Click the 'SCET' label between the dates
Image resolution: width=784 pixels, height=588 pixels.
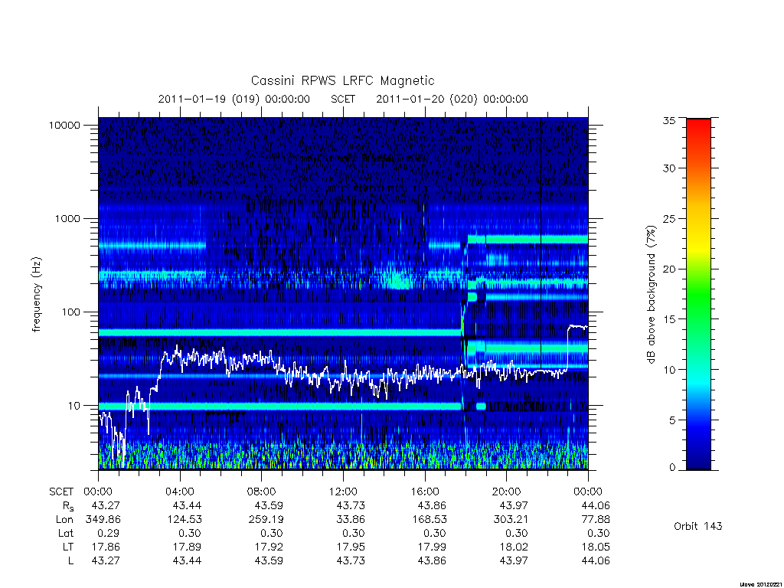click(343, 99)
